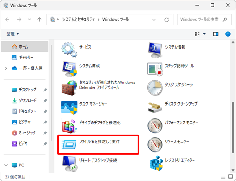Screen dimensions: 236x181
Task: Open ピクチャ in quick access
Action: coord(21,122)
